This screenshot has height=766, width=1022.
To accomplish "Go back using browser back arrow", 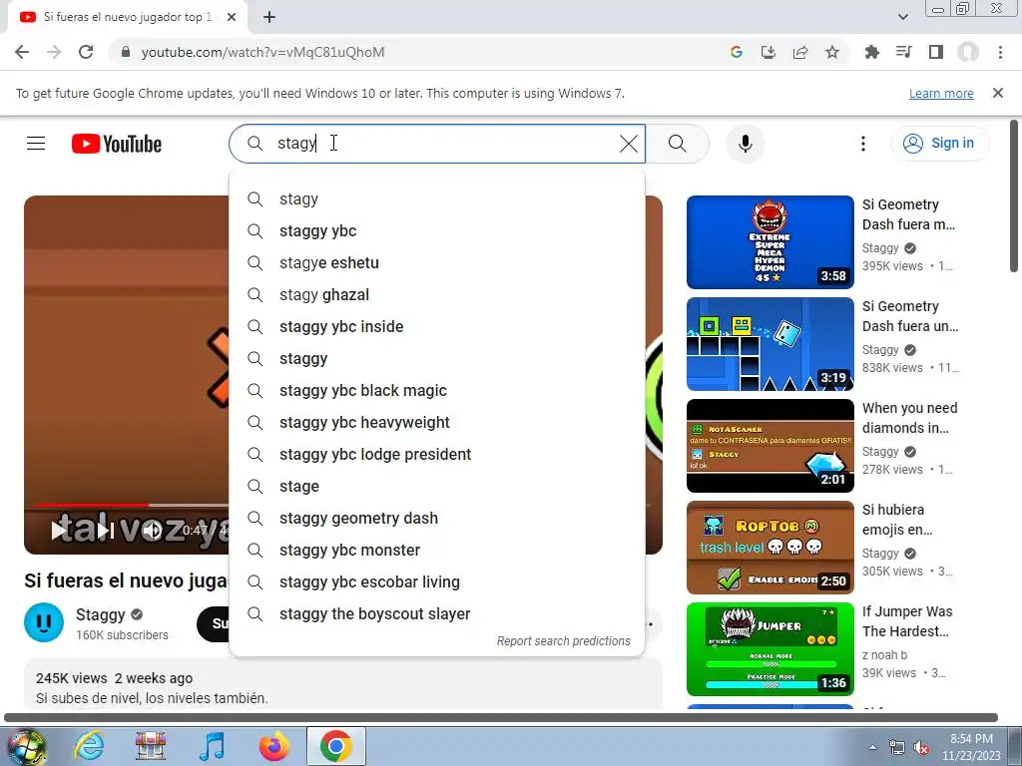I will click(x=22, y=52).
